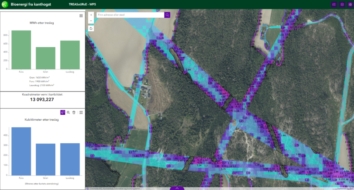Open the map layers panel
The height and width of the screenshot is (190, 354).
(x=342, y=4)
